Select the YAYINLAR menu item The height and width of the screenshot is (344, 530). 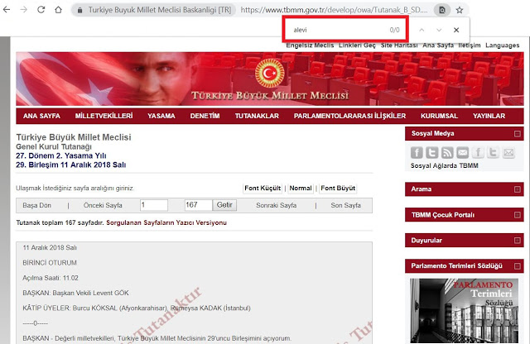click(x=489, y=116)
